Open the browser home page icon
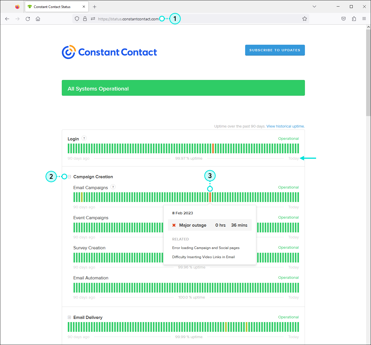 tap(38, 19)
